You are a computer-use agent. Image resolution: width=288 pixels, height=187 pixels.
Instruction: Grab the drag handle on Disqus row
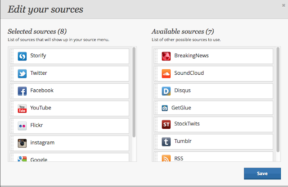click(x=156, y=91)
